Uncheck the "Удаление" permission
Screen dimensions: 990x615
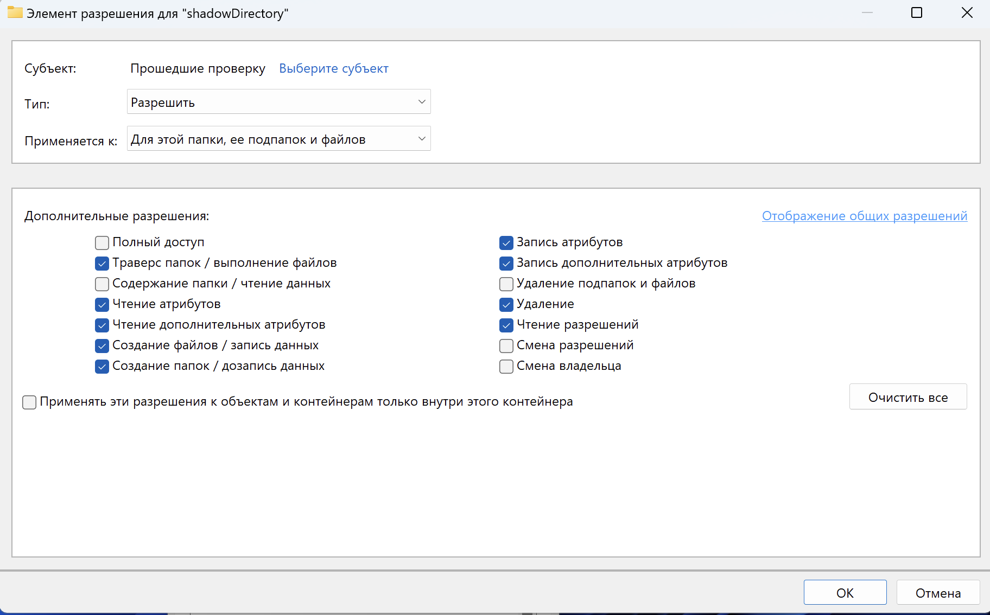(x=506, y=304)
